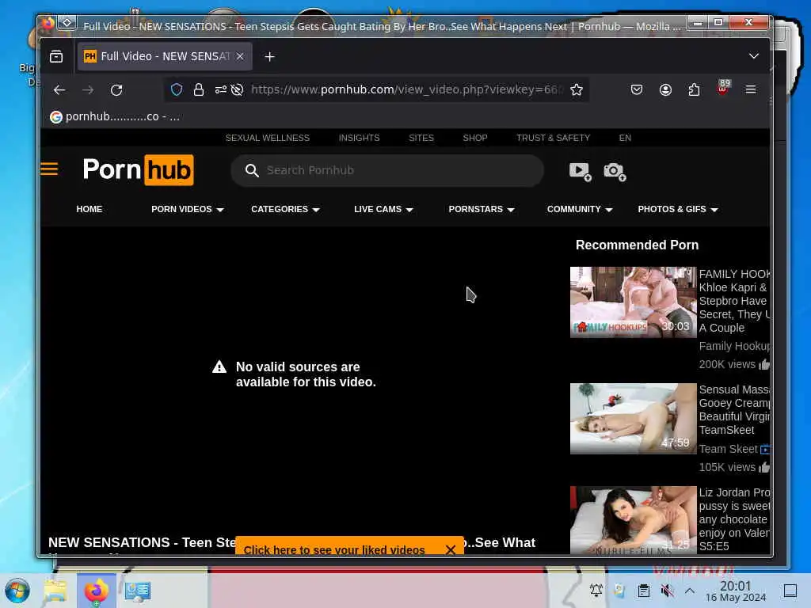Viewport: 811px width, 608px height.
Task: Open the ad blocker extension showing 89
Action: tap(722, 88)
